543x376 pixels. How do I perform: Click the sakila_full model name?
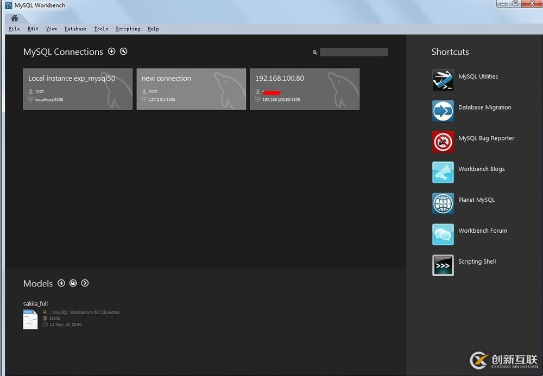click(x=35, y=303)
